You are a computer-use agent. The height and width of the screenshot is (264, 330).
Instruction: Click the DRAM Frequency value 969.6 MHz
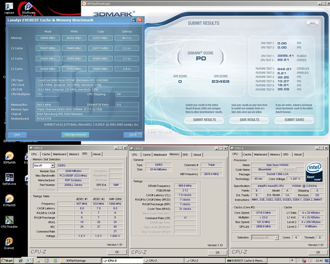pos(185,186)
